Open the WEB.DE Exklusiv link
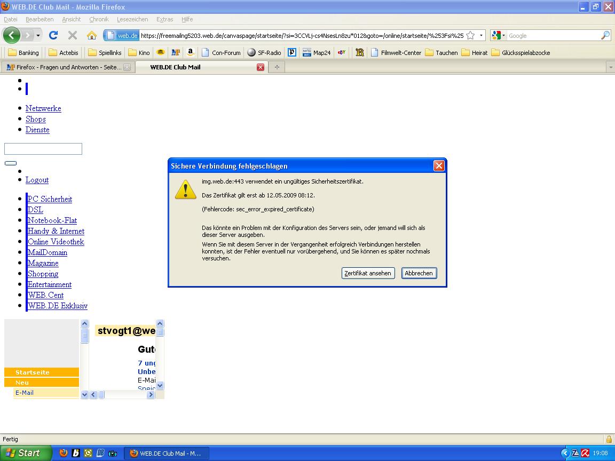615x461 pixels. (x=57, y=305)
